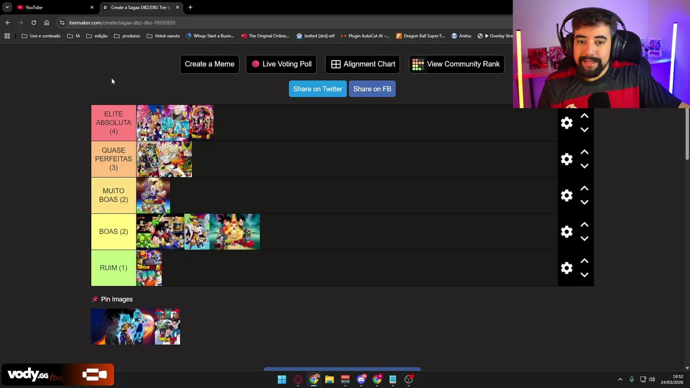The width and height of the screenshot is (690, 388).
Task: Open botted [dot] wtf bookmark
Action: click(315, 36)
